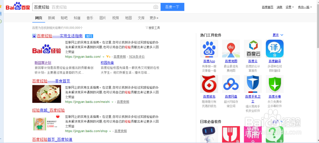Image resolution: width=319 pixels, height=143 pixels.
Task: Open the 百度钱包 wallet icon
Action: point(209,84)
